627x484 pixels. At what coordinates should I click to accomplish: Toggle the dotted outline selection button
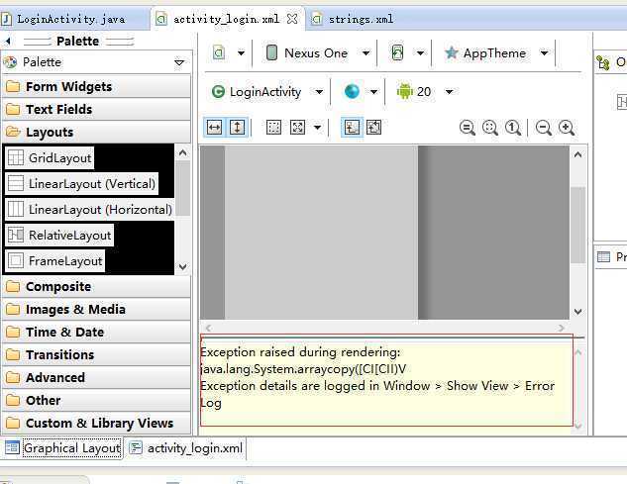pos(273,128)
